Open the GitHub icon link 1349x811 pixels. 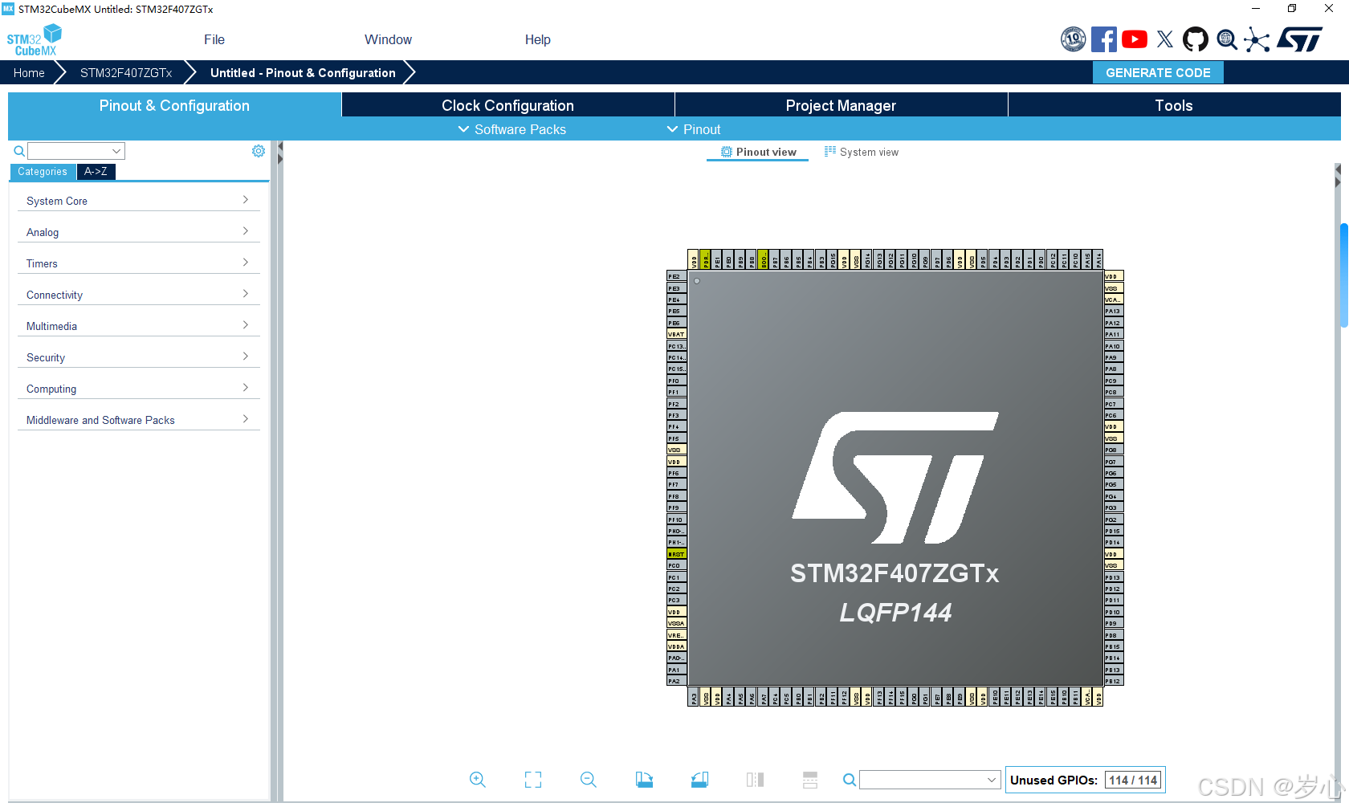coord(1196,39)
